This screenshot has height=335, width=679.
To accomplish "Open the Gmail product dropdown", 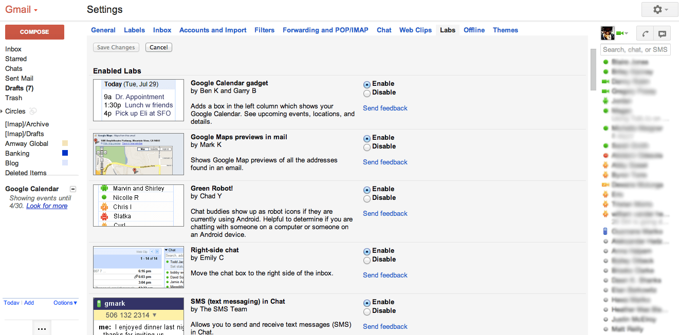I will (x=22, y=10).
